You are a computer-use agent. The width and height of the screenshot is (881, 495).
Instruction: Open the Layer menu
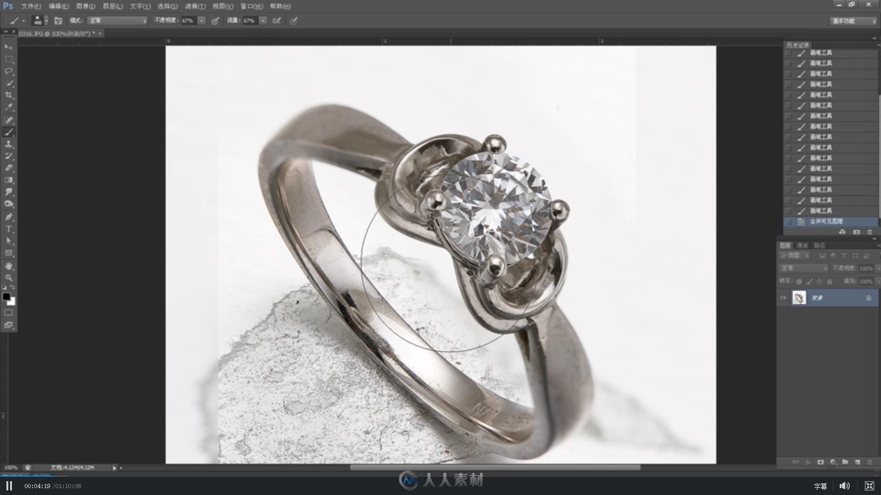tap(112, 6)
